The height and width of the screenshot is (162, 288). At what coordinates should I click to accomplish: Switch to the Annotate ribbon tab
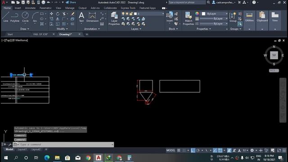pos(30,8)
